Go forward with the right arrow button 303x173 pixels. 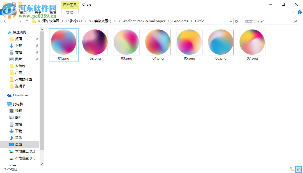pyautogui.click(x=14, y=21)
